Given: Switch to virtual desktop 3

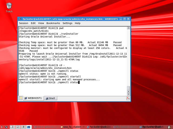Looking at the screenshot, I should [x=24, y=127].
